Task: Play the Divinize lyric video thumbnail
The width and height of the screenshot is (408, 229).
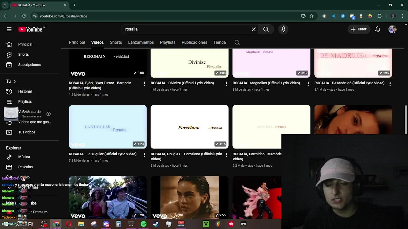Action: coord(190,63)
